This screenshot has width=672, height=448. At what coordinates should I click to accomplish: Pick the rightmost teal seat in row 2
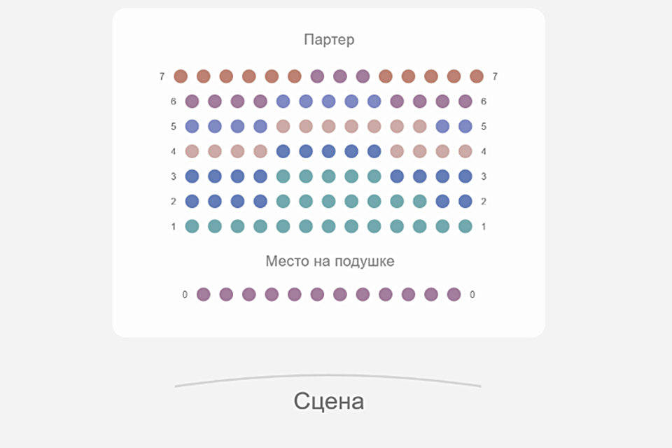tap(420, 202)
